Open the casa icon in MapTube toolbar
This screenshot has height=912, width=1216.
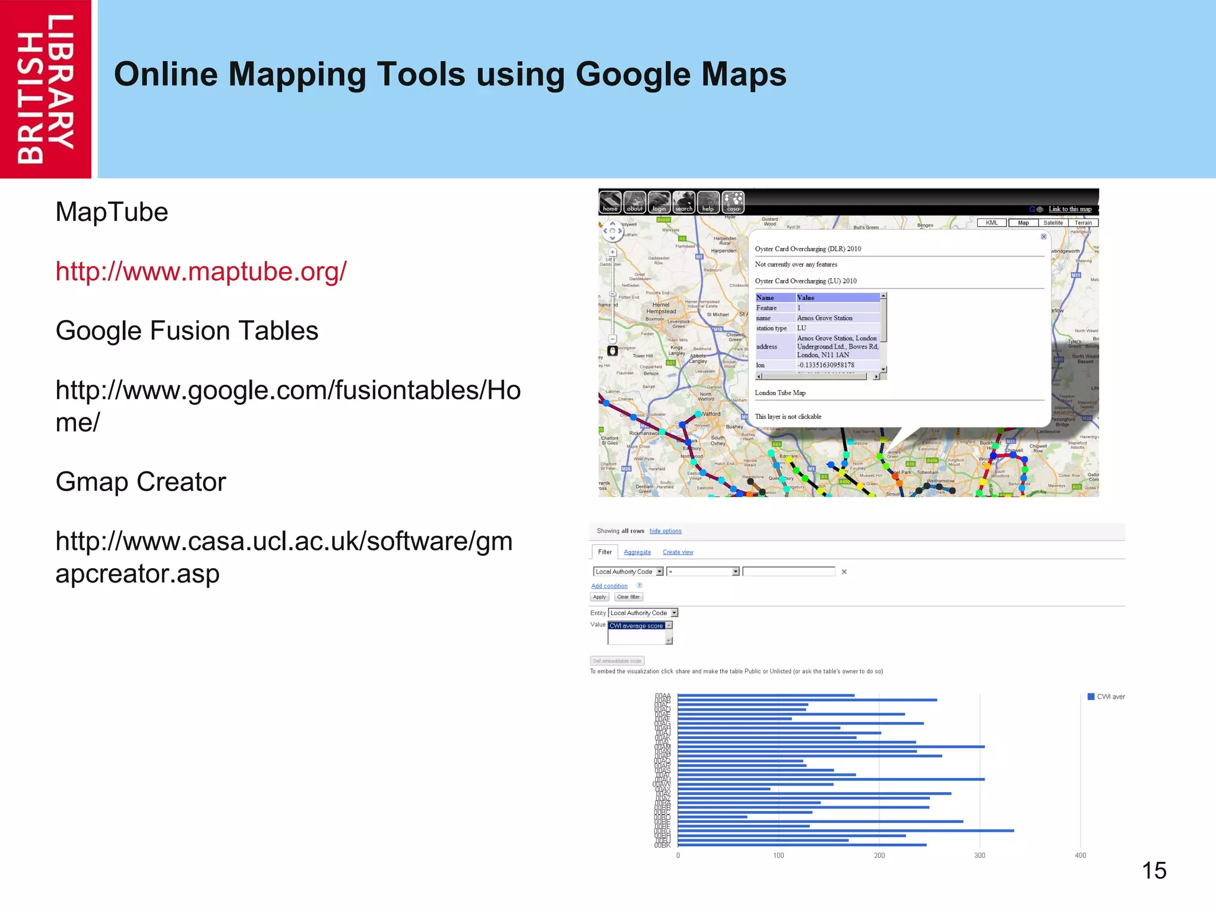pyautogui.click(x=733, y=202)
